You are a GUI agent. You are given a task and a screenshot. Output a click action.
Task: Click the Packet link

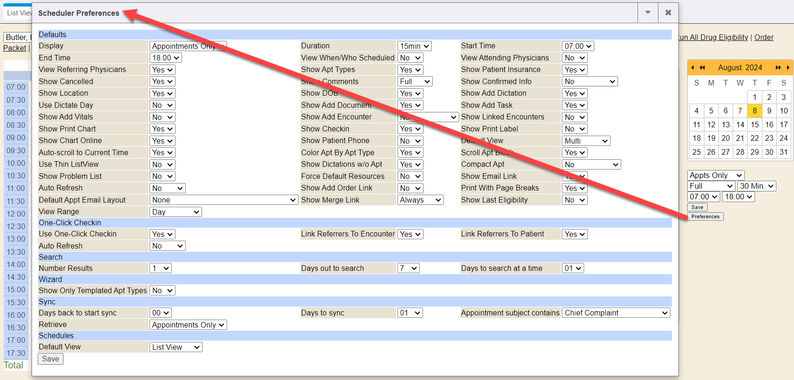click(14, 48)
